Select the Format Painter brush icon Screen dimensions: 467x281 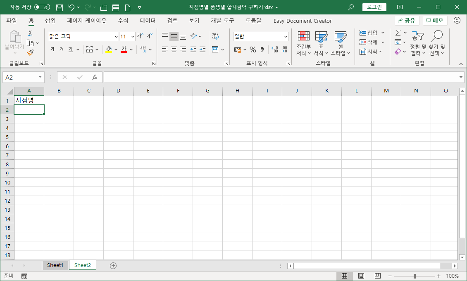[x=30, y=53]
